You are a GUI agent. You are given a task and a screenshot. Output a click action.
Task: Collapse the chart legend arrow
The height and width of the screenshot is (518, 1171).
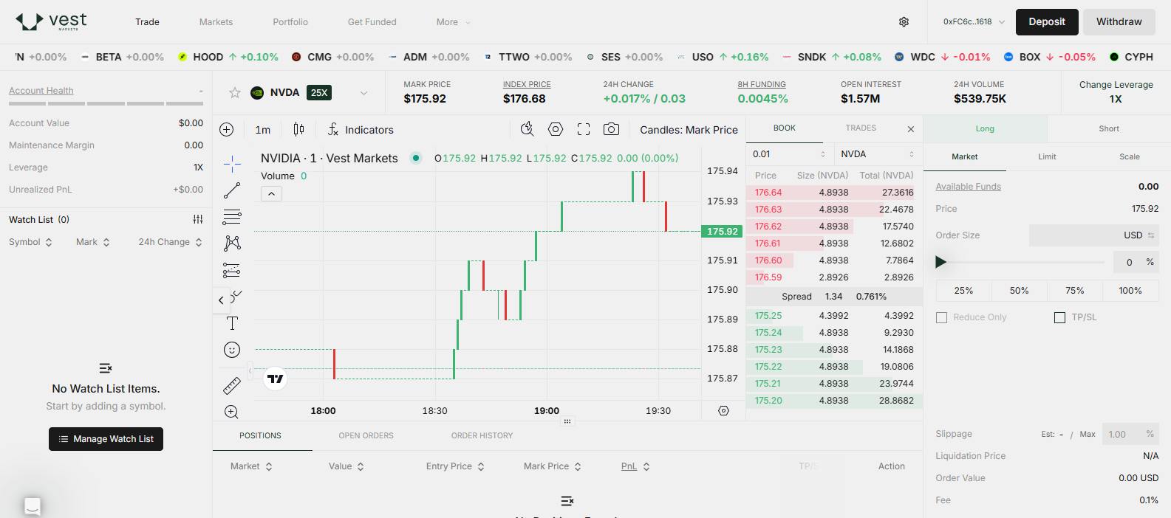pyautogui.click(x=271, y=194)
